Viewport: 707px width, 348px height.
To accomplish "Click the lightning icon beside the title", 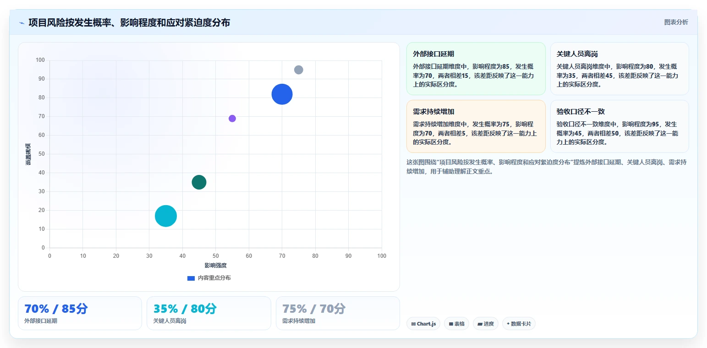I will click(22, 23).
